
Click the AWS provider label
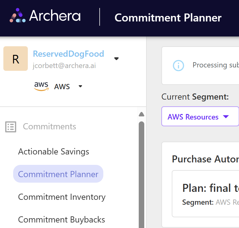[x=62, y=87]
